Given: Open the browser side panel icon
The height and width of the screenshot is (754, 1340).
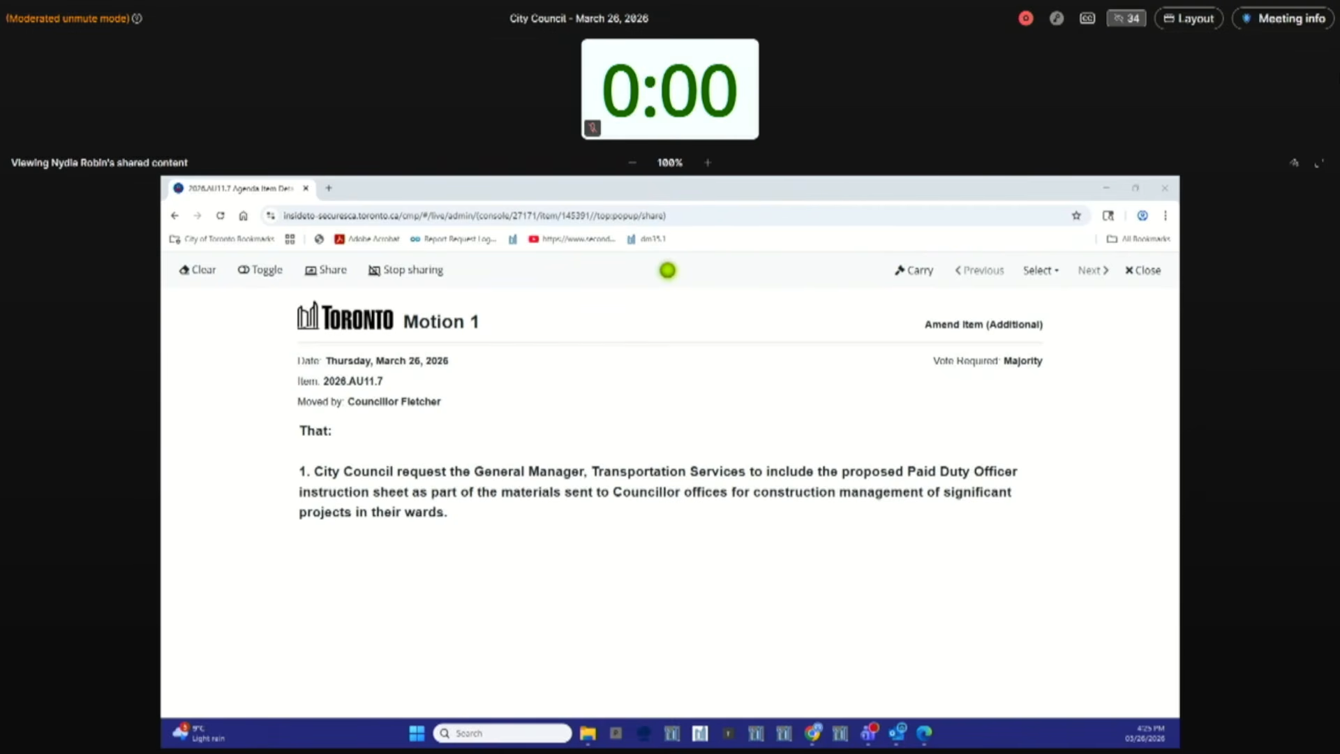Looking at the screenshot, I should point(1108,216).
